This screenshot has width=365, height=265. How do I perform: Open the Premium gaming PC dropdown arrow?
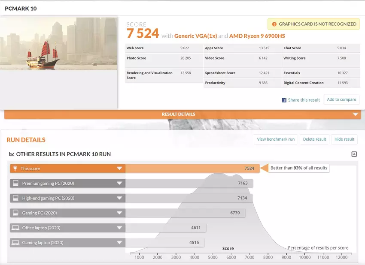tap(119, 183)
